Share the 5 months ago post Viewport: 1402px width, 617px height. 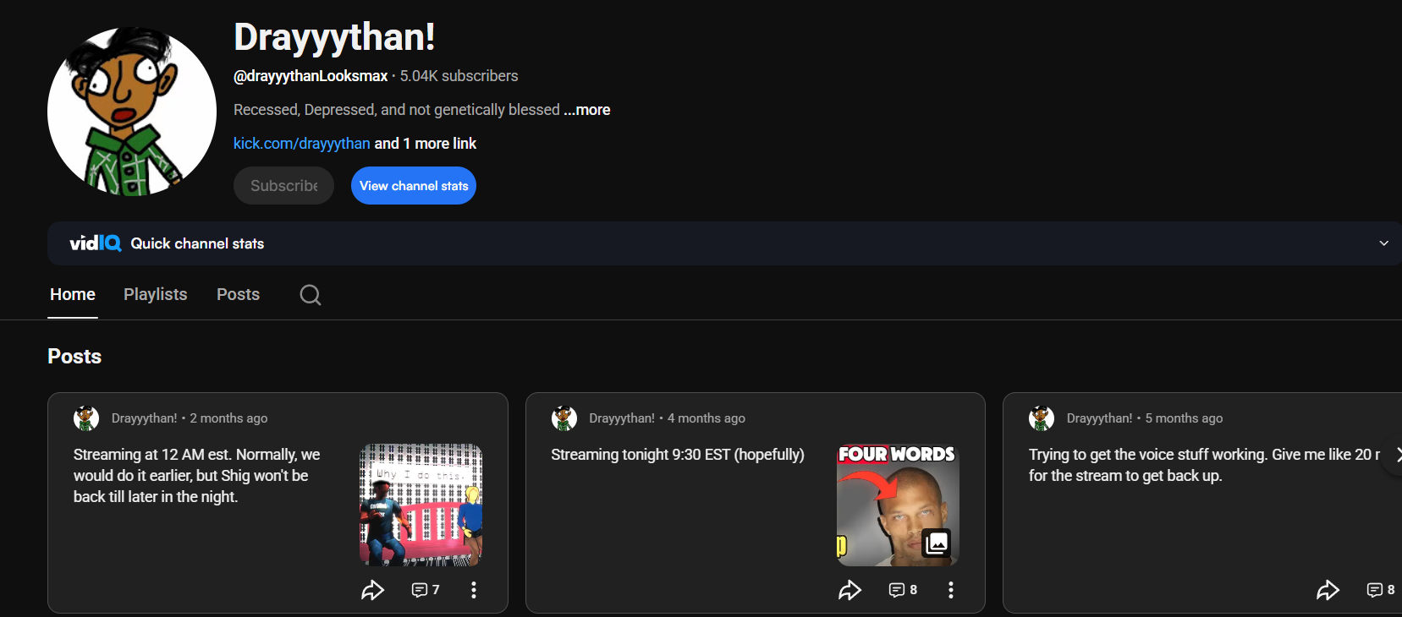[x=1328, y=590]
